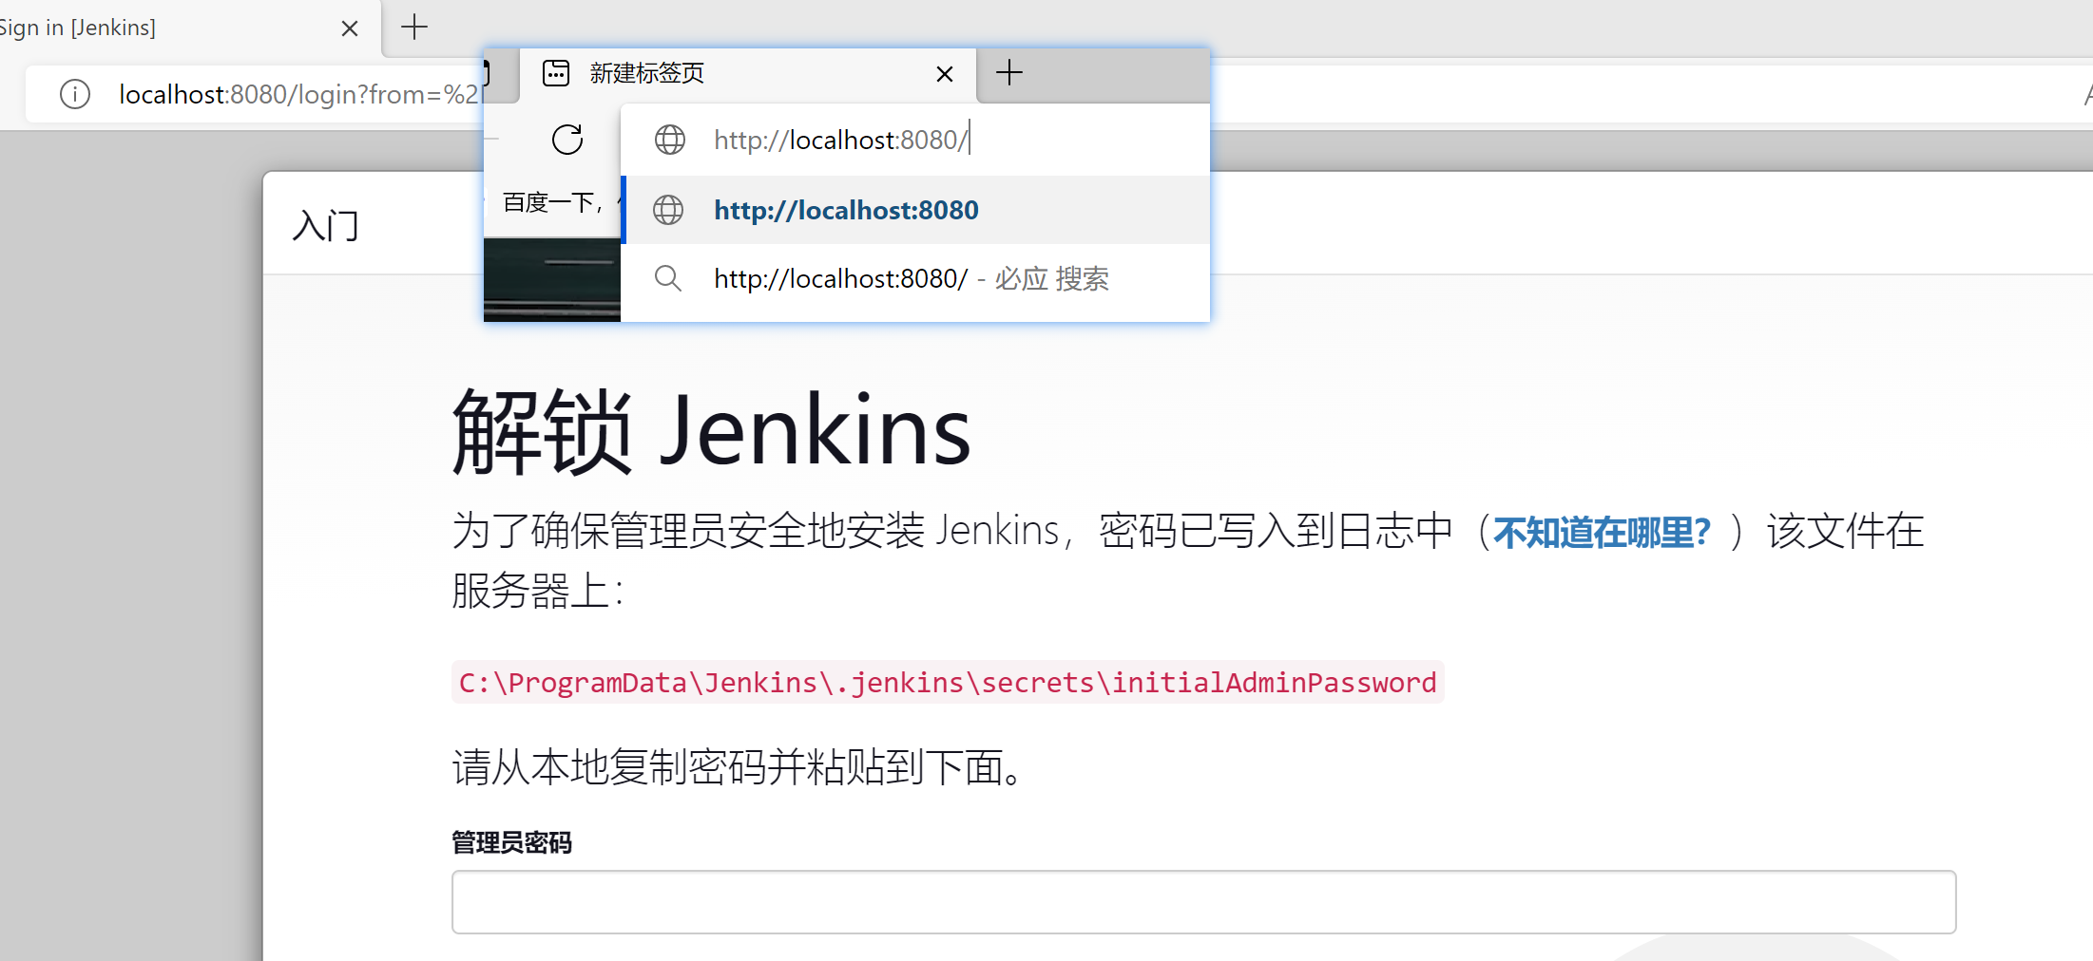Screen dimensions: 2093x961
Task: Close the Sign in [Jenkins] tab
Action: point(350,28)
